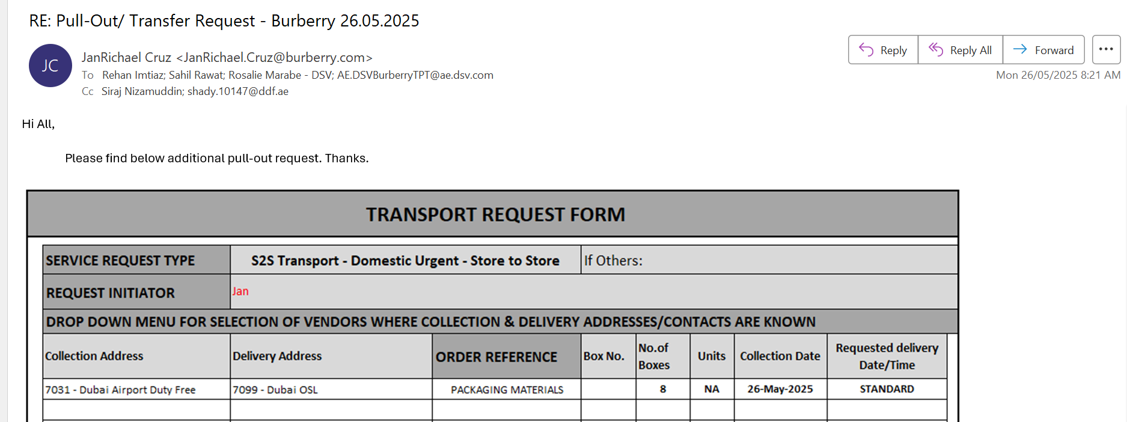Open recipient Rehan Imtiaz contact
This screenshot has height=422, width=1127.
point(133,75)
